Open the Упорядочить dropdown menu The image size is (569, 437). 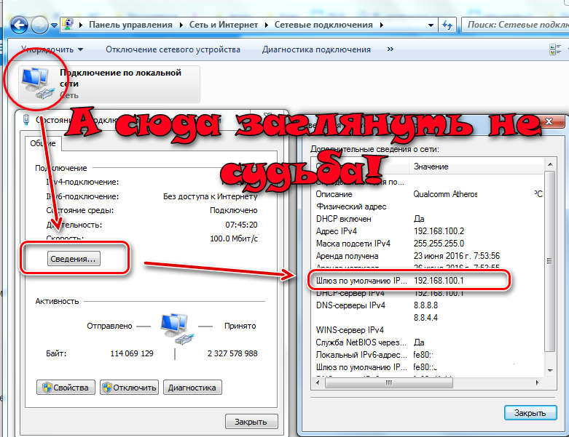coord(52,49)
